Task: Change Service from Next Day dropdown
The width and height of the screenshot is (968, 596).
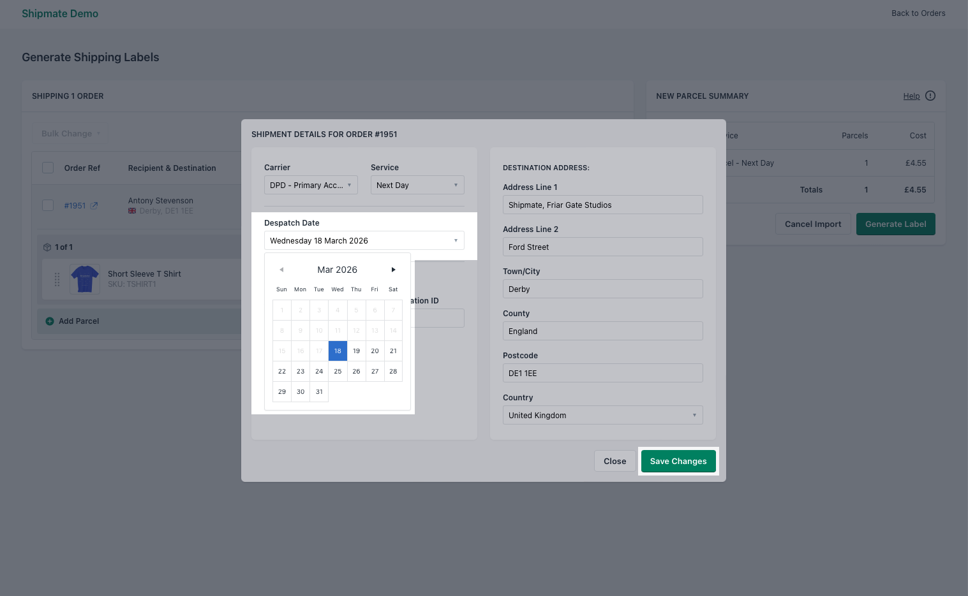Action: pyautogui.click(x=417, y=185)
